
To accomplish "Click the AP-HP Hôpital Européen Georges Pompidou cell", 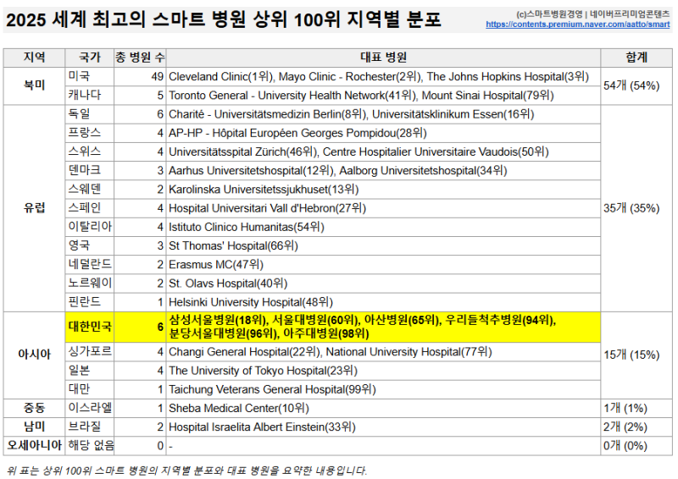I will click(x=383, y=133).
